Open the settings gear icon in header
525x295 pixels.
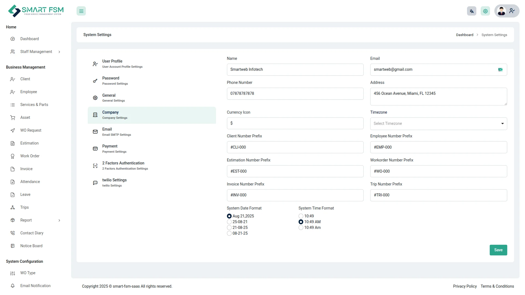click(x=485, y=11)
